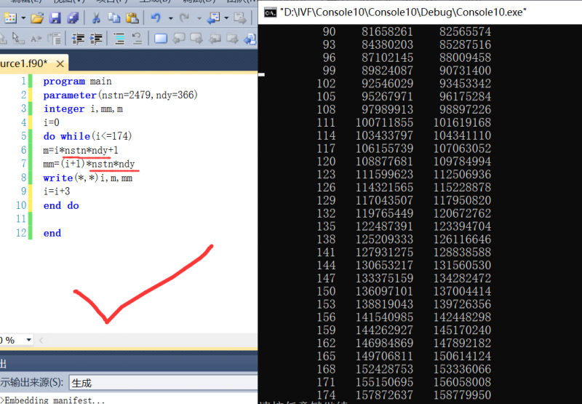
Task: Open the output source combo box
Action: pyautogui.click(x=160, y=382)
